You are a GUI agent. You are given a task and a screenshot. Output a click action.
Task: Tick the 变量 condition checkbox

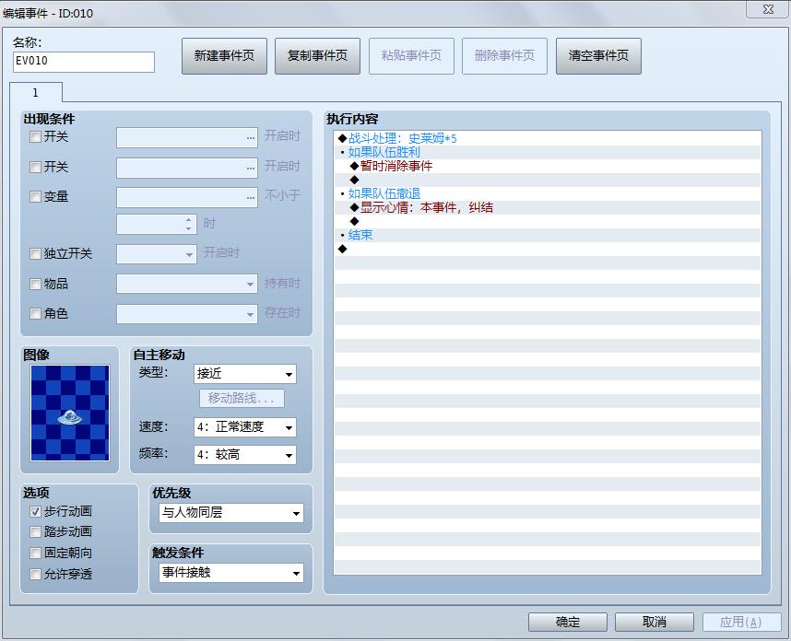(35, 196)
